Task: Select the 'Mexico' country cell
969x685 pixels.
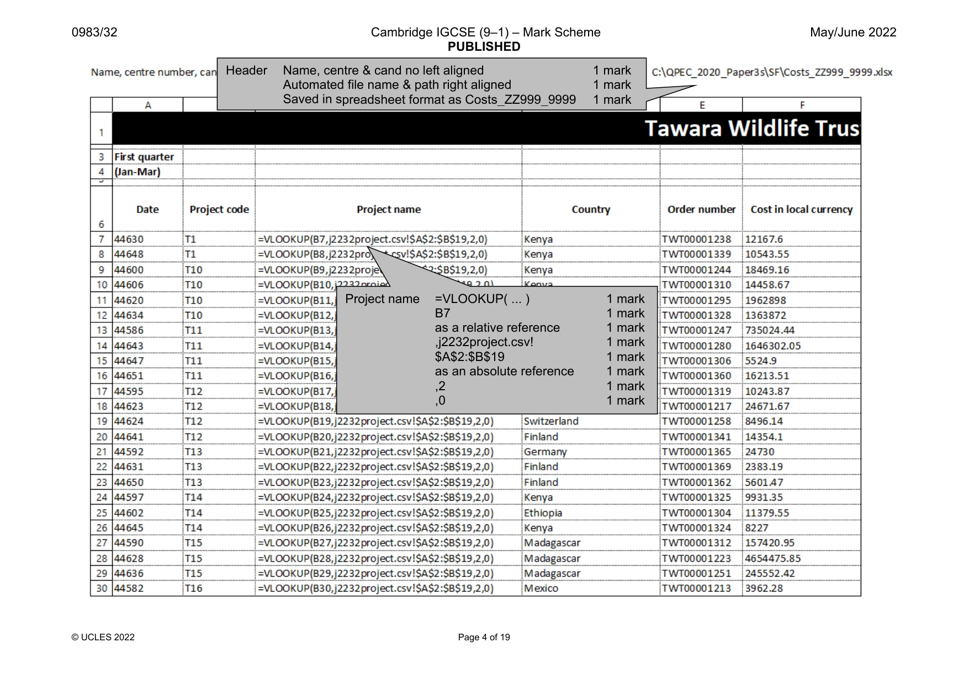Action: tap(591, 588)
